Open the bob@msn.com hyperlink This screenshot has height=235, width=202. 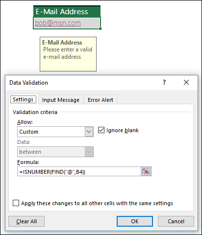[x=58, y=23]
